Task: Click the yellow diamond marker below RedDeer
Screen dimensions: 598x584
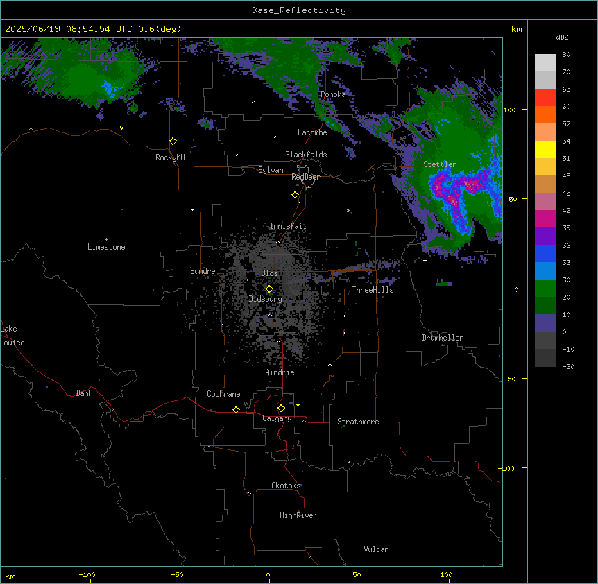Action: point(296,195)
